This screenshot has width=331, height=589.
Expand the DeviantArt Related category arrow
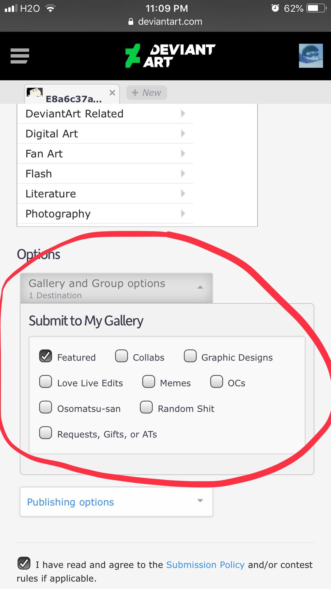pyautogui.click(x=183, y=114)
